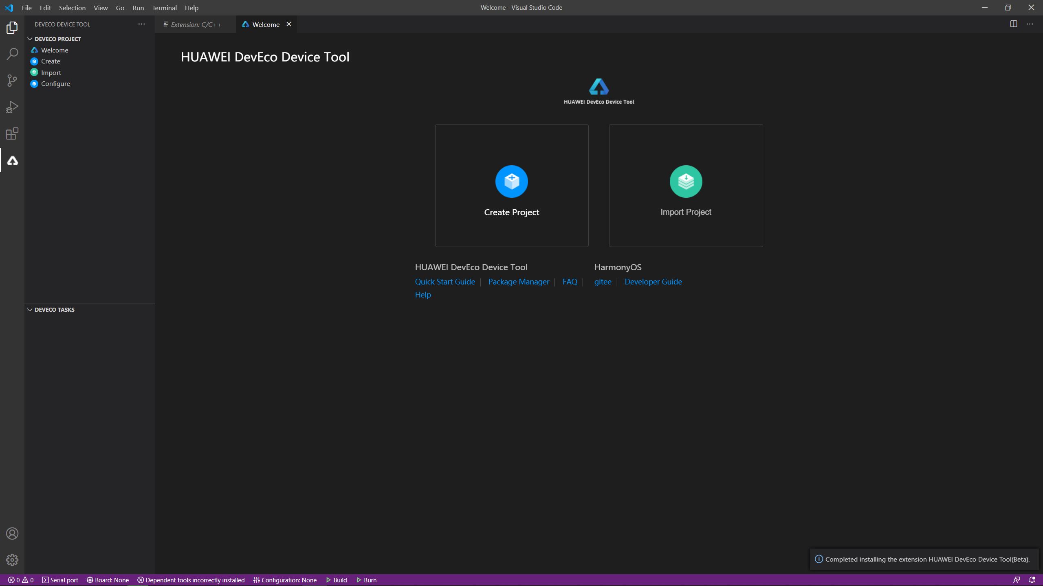This screenshot has height=586, width=1043.
Task: Open the Explorer view in activity bar
Action: 12,28
